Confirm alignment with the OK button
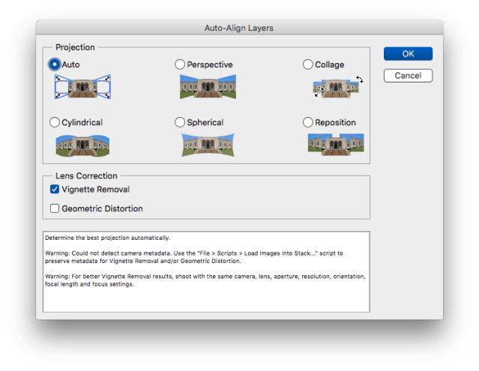The image size is (479, 371). (x=408, y=54)
